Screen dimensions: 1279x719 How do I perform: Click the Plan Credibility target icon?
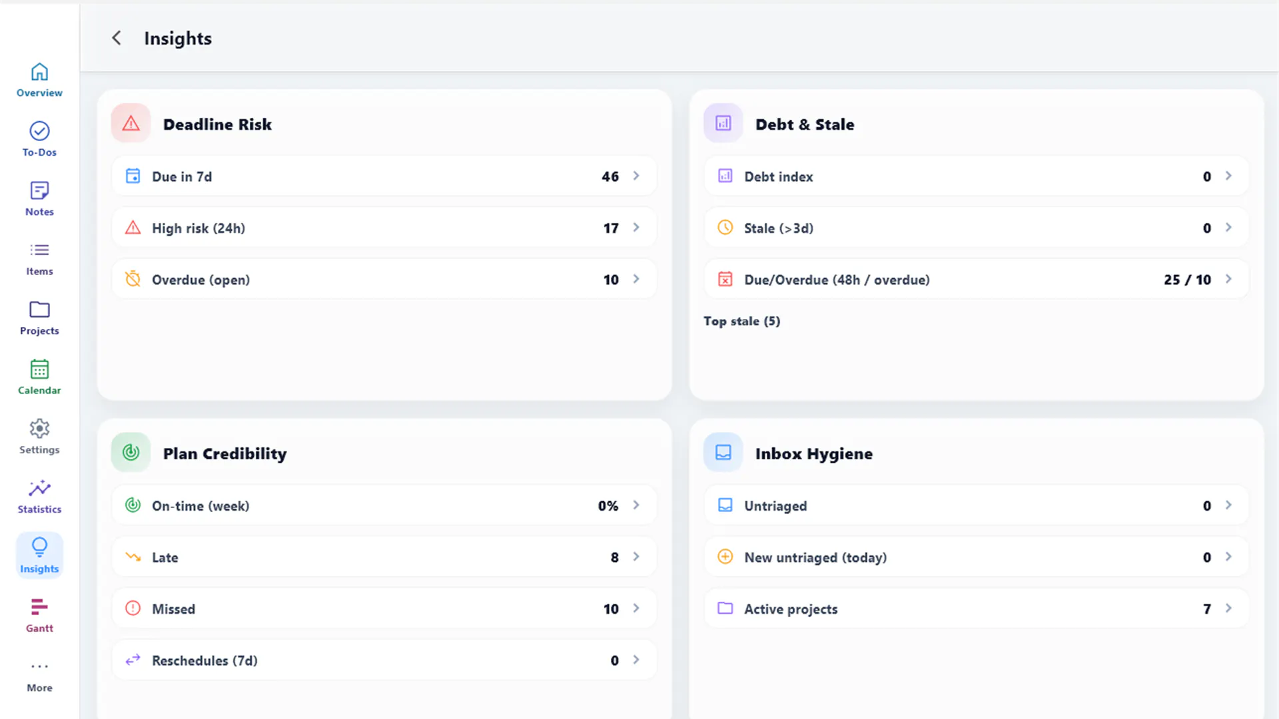click(x=131, y=452)
